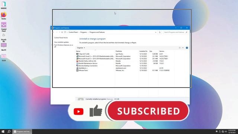
Task: Click the refresh button beside the address bar
Action: [160, 32]
